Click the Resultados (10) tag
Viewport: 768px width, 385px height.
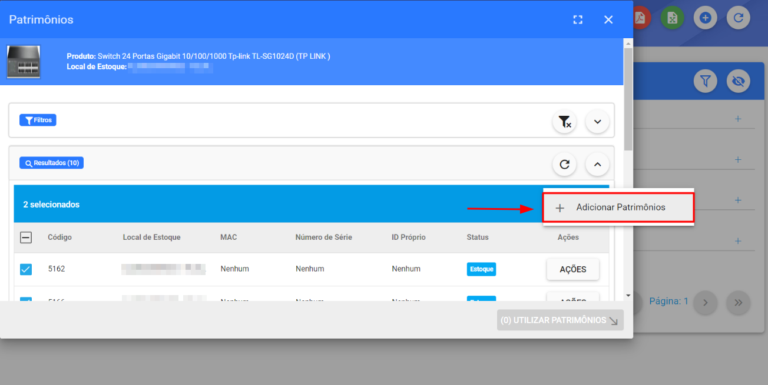click(x=51, y=163)
